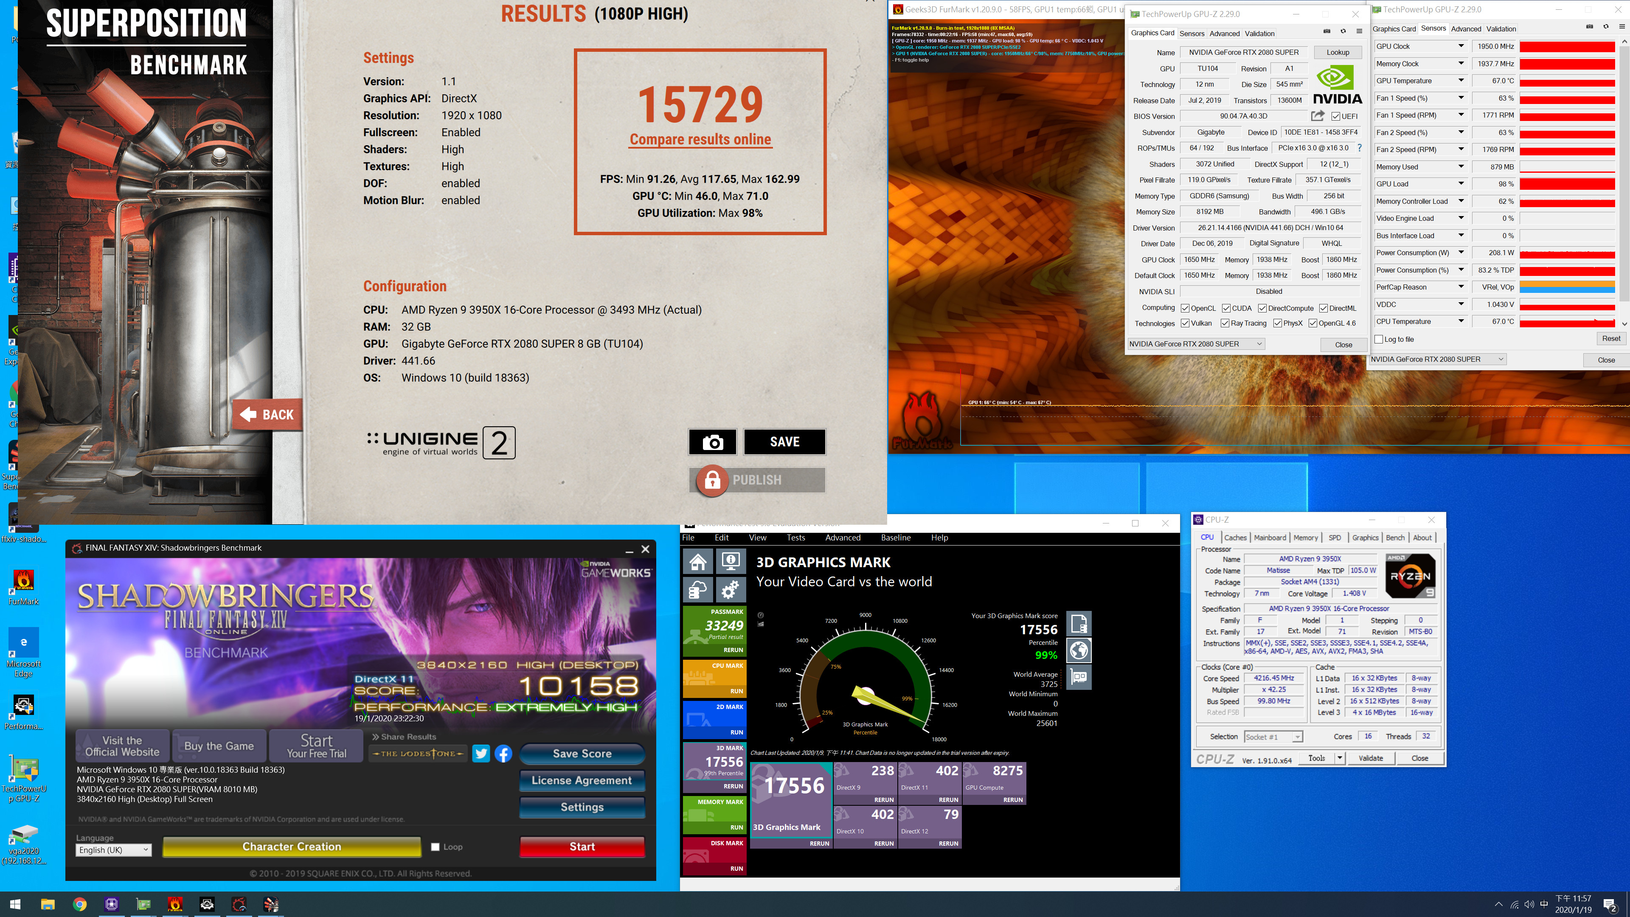
Task: Click the compare baselines icon below the globe
Action: tap(1079, 677)
